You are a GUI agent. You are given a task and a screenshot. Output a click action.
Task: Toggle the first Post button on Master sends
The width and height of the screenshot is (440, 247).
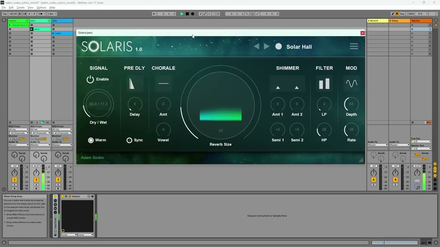pos(417,155)
